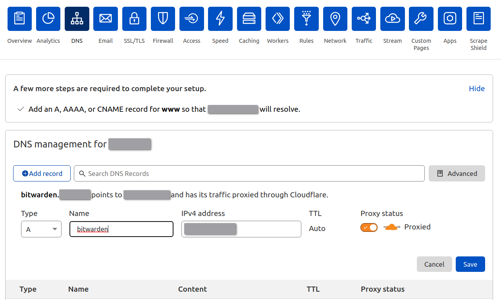Open the Caching drive icon
The image size is (501, 300).
point(249,19)
